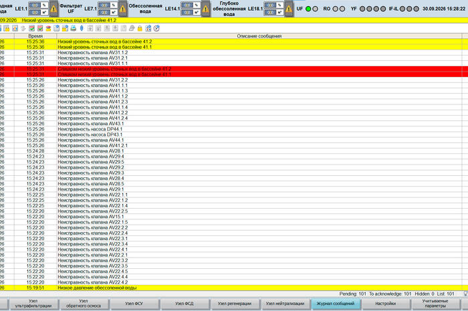Click the Pending: 101 status text
This screenshot has height=311, width=468.
pyautogui.click(x=353, y=294)
